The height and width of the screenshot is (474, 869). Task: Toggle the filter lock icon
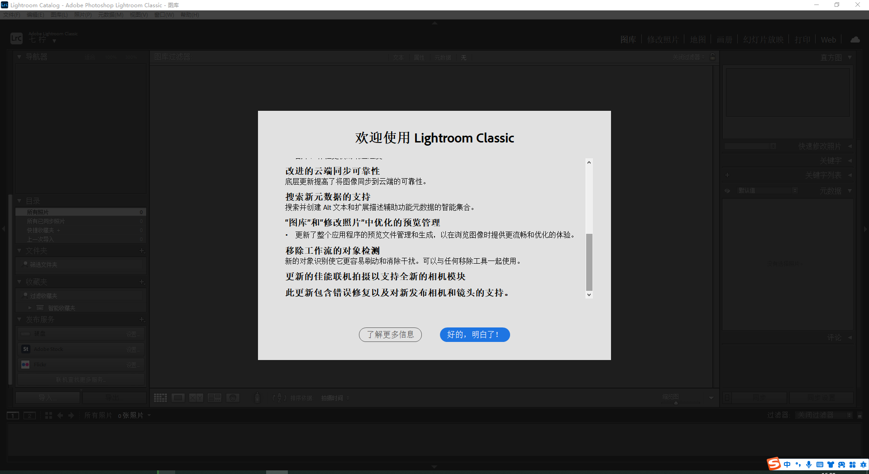[x=713, y=57]
